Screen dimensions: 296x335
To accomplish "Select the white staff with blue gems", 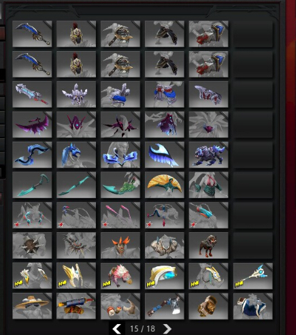I will click(253, 276).
